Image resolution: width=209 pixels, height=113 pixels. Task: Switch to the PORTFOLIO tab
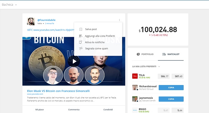[x=145, y=54]
